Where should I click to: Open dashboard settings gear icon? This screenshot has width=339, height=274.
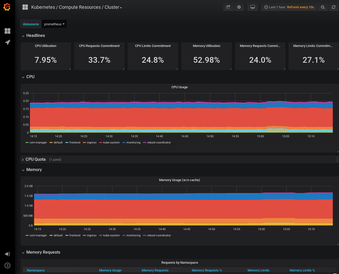239,7
